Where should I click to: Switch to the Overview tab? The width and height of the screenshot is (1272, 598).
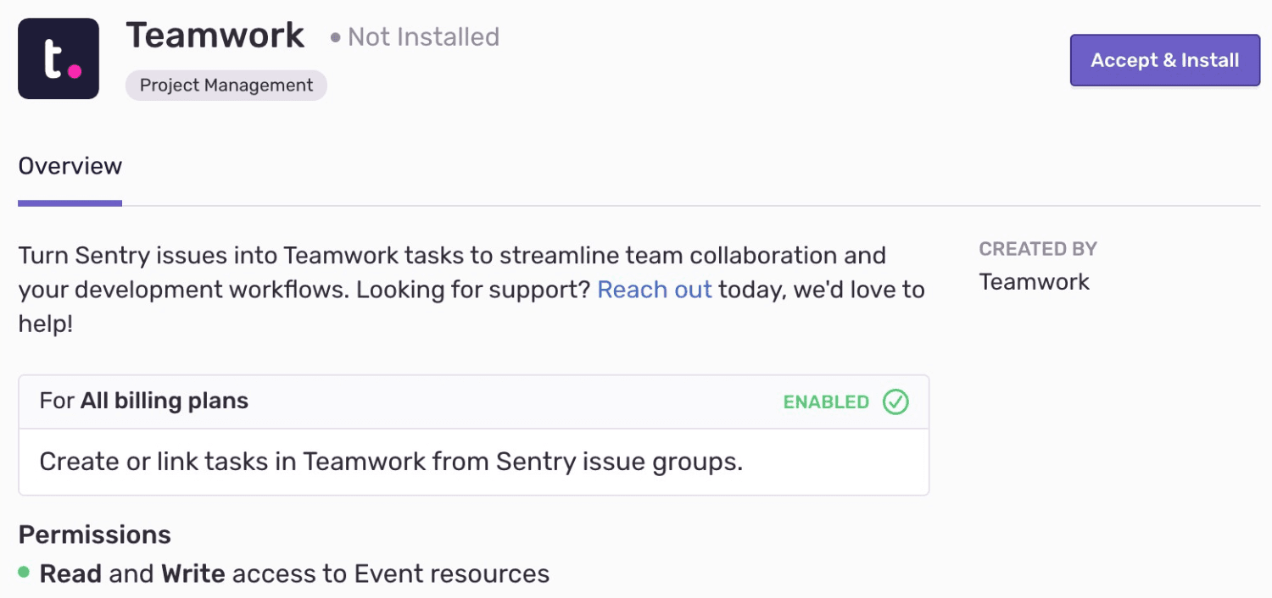tap(70, 165)
